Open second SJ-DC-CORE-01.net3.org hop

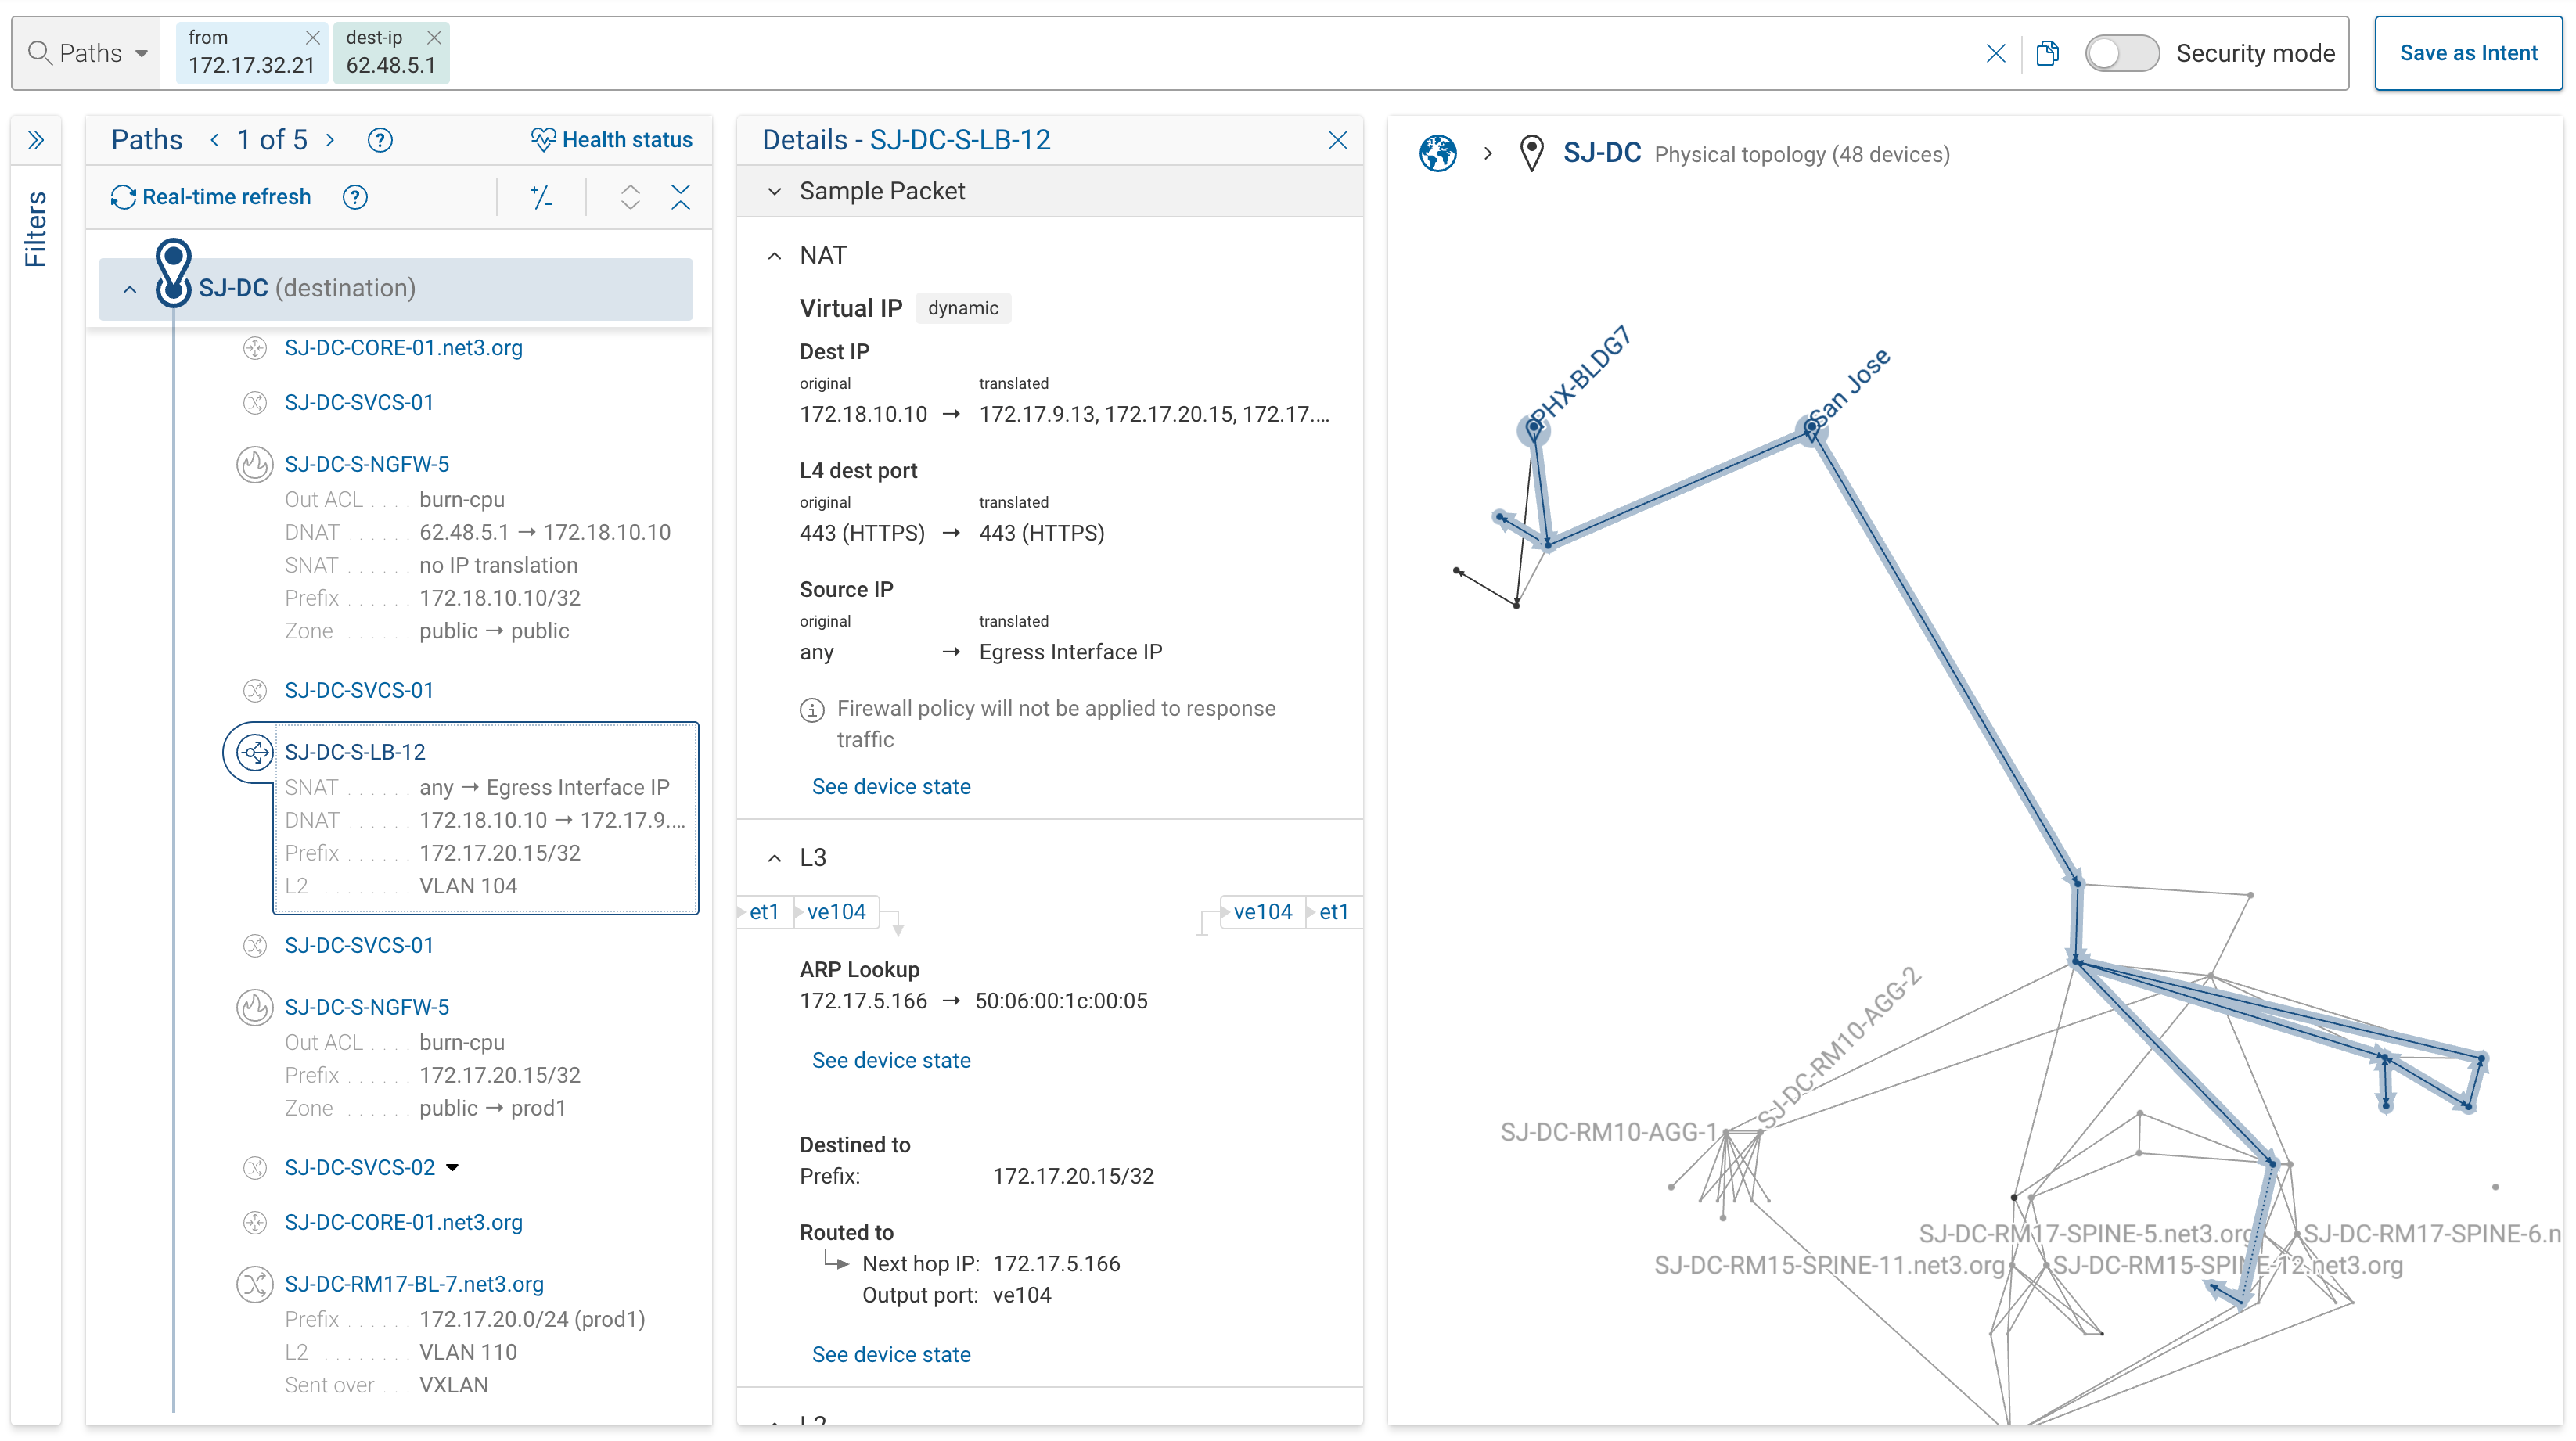403,1222
